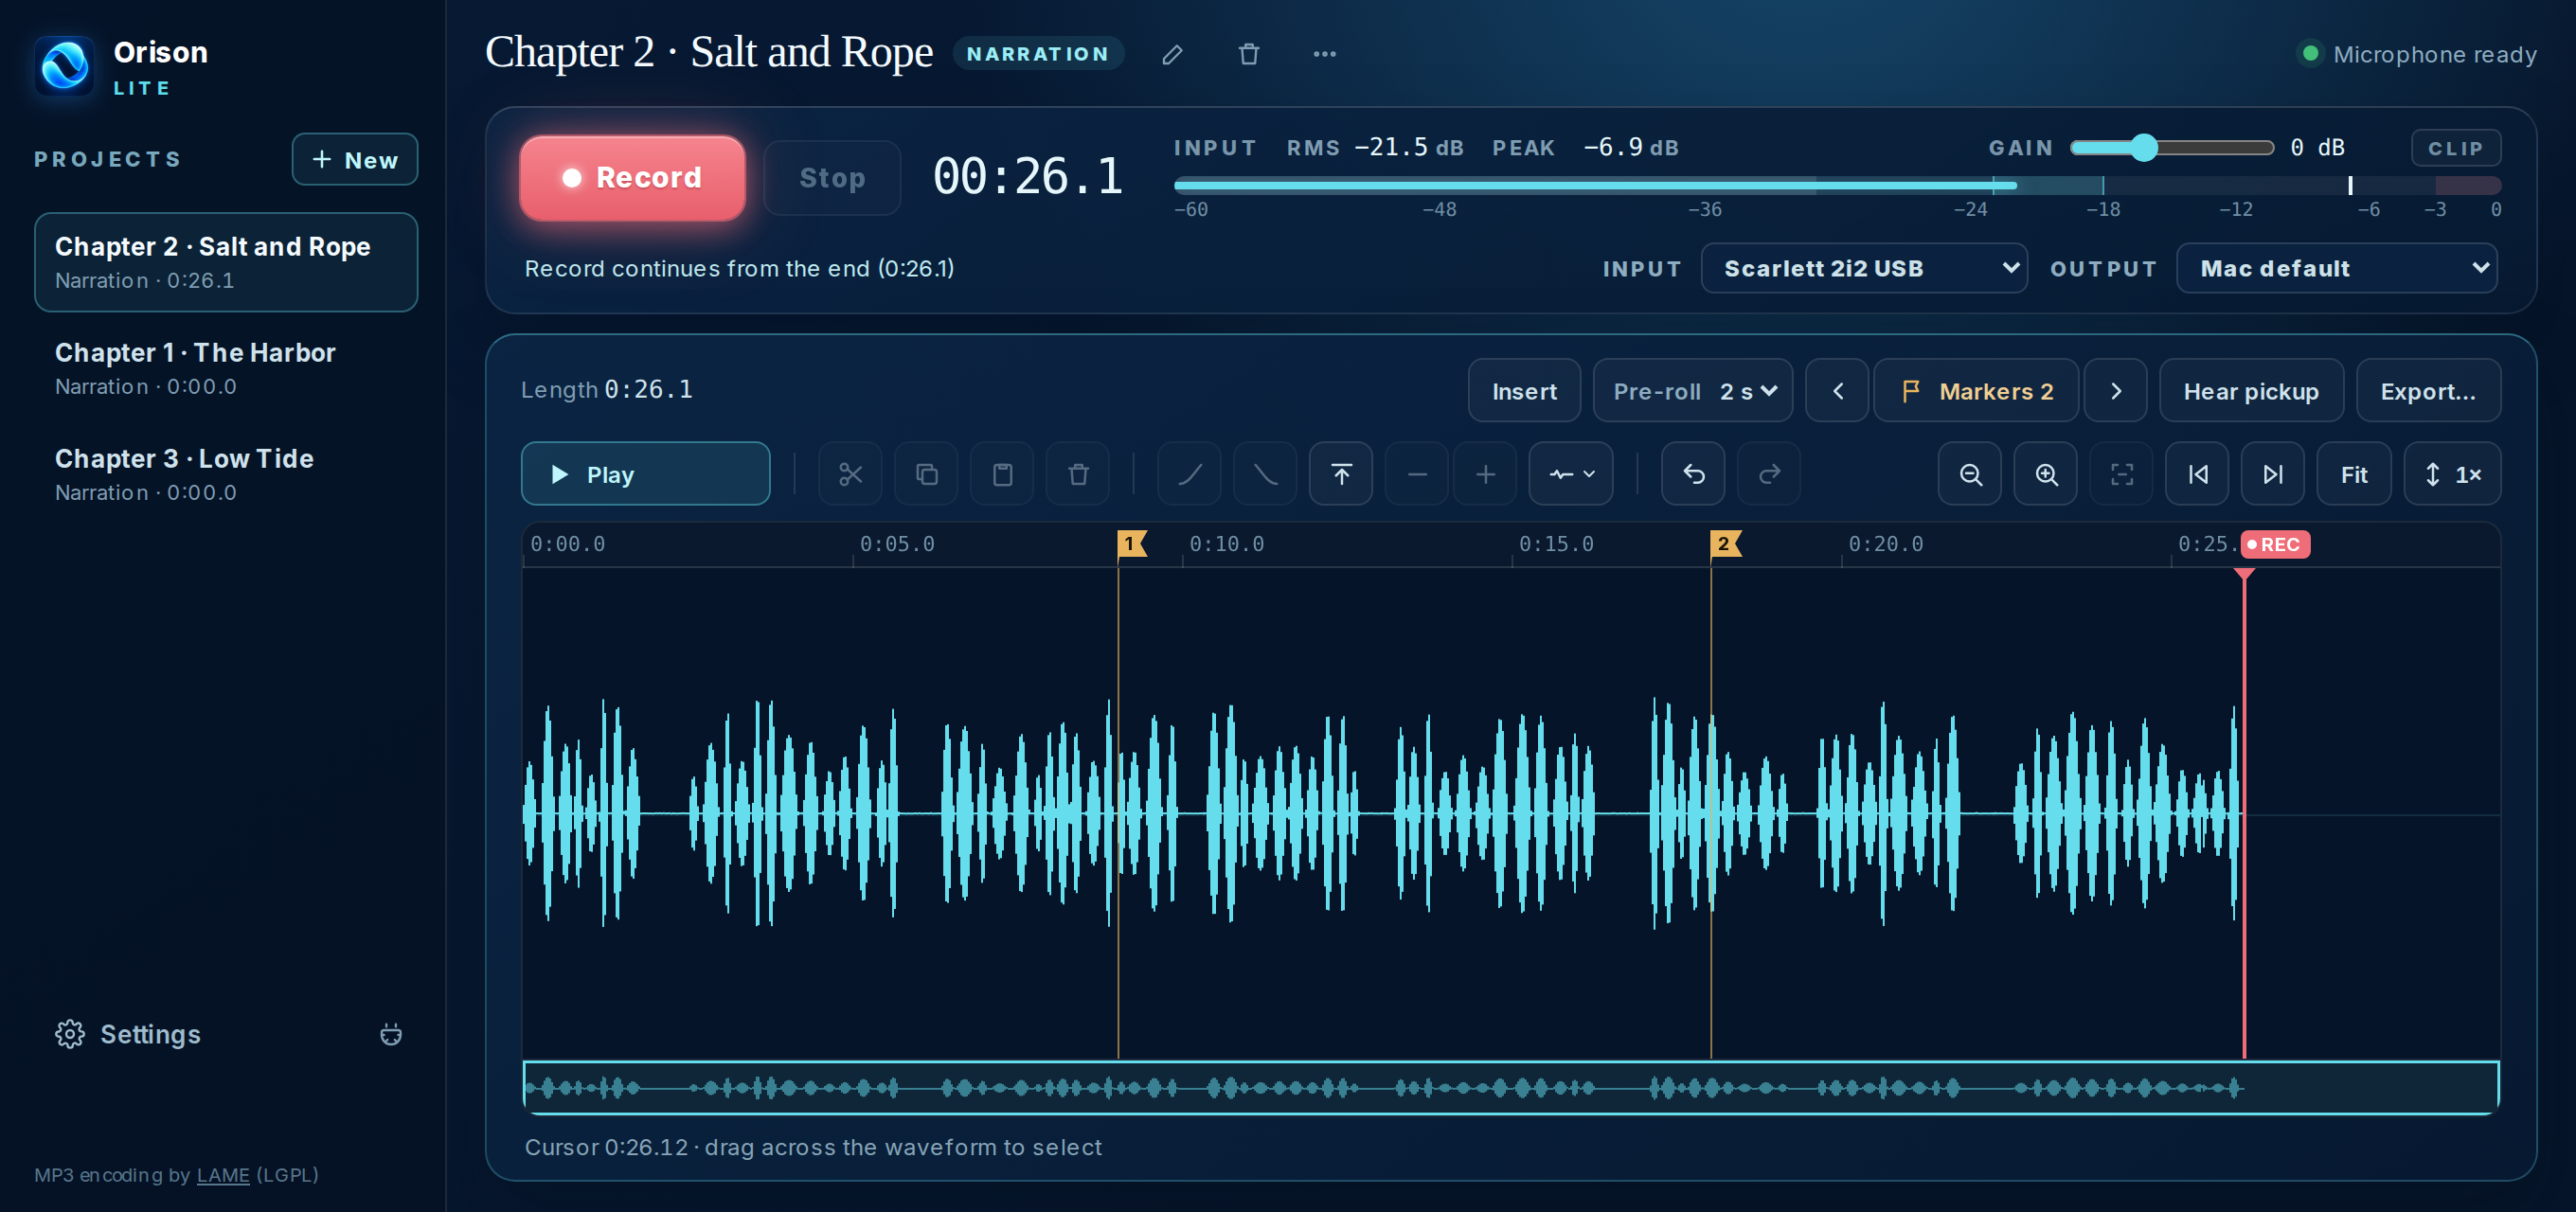Screen dimensions: 2576x1212
Task: Click the waveform overview minimap strip
Action: (x=1510, y=1087)
